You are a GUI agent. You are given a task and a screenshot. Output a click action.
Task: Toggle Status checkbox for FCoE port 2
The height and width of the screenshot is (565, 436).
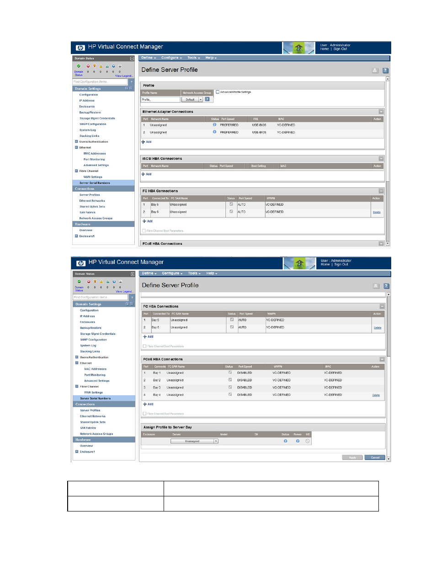pos(230,380)
